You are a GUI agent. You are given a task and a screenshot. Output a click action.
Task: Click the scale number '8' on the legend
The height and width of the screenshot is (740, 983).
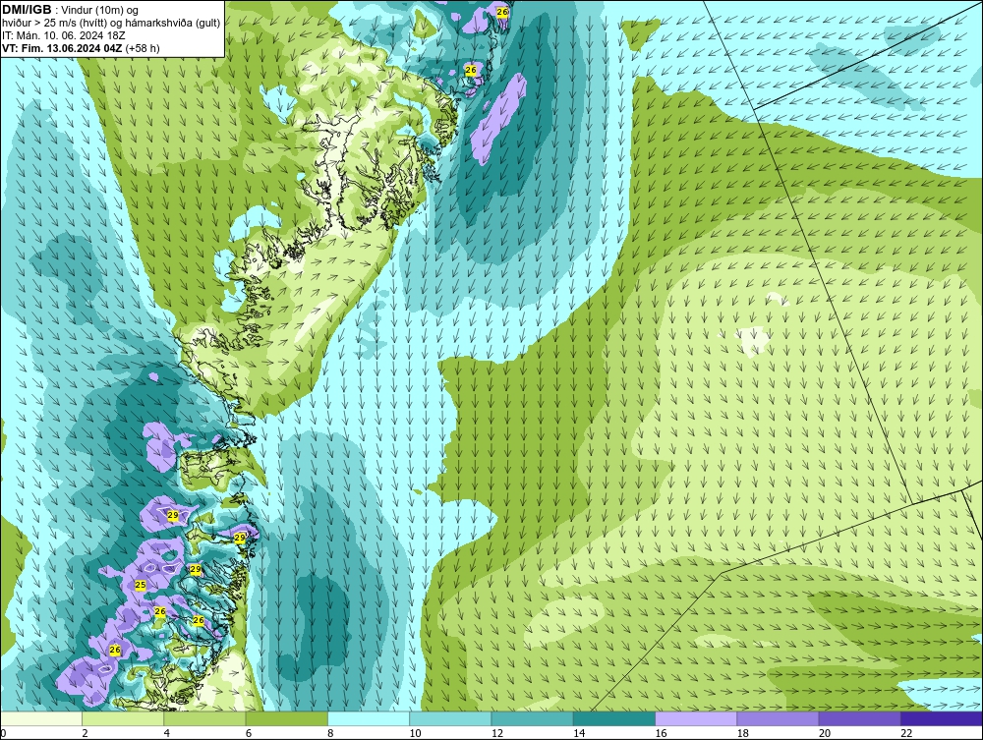(x=330, y=734)
